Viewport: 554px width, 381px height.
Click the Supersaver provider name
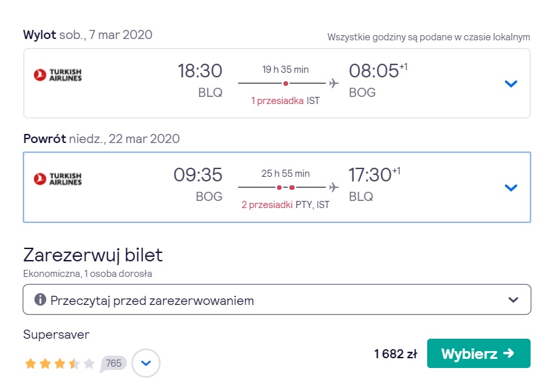tap(56, 334)
